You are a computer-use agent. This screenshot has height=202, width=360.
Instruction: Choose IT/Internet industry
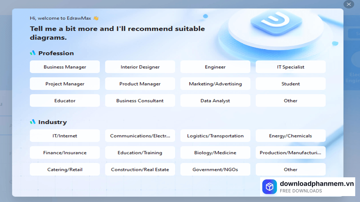(x=65, y=136)
